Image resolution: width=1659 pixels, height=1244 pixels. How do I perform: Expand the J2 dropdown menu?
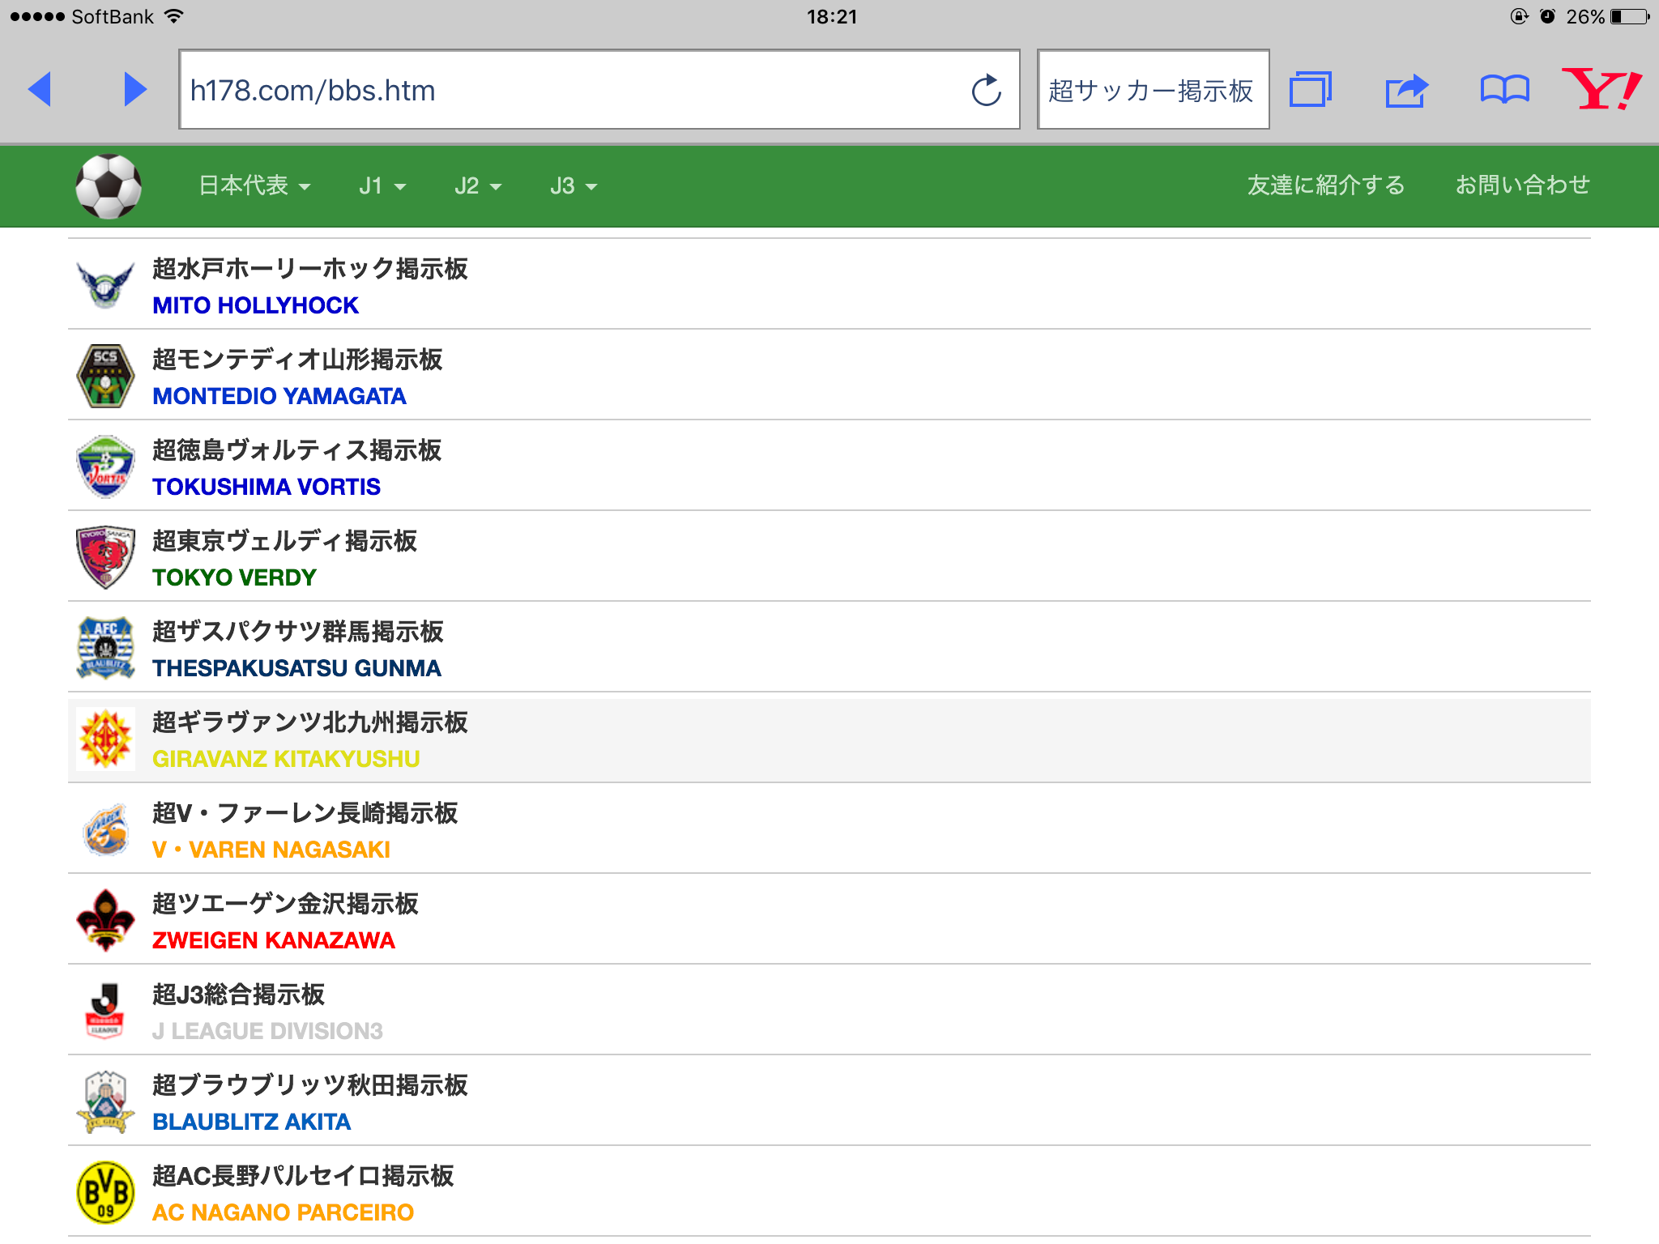(x=477, y=185)
